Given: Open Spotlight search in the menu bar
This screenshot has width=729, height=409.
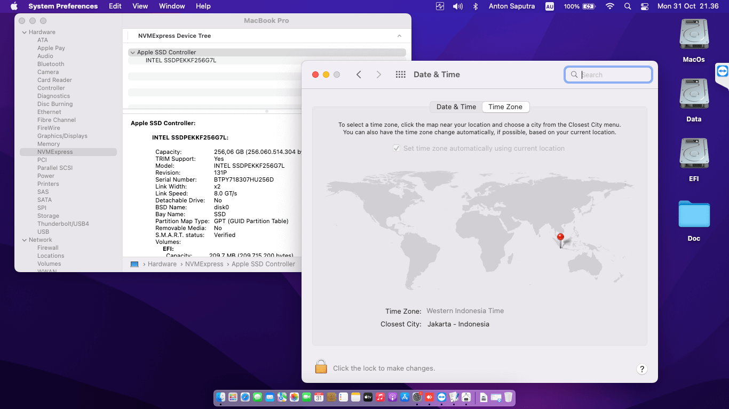Looking at the screenshot, I should point(628,6).
